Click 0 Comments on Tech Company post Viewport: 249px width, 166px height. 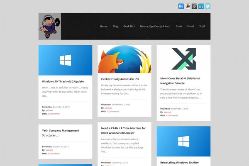[x=54, y=154]
